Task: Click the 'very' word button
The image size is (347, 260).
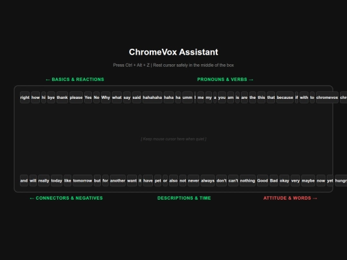Action: 295,180
